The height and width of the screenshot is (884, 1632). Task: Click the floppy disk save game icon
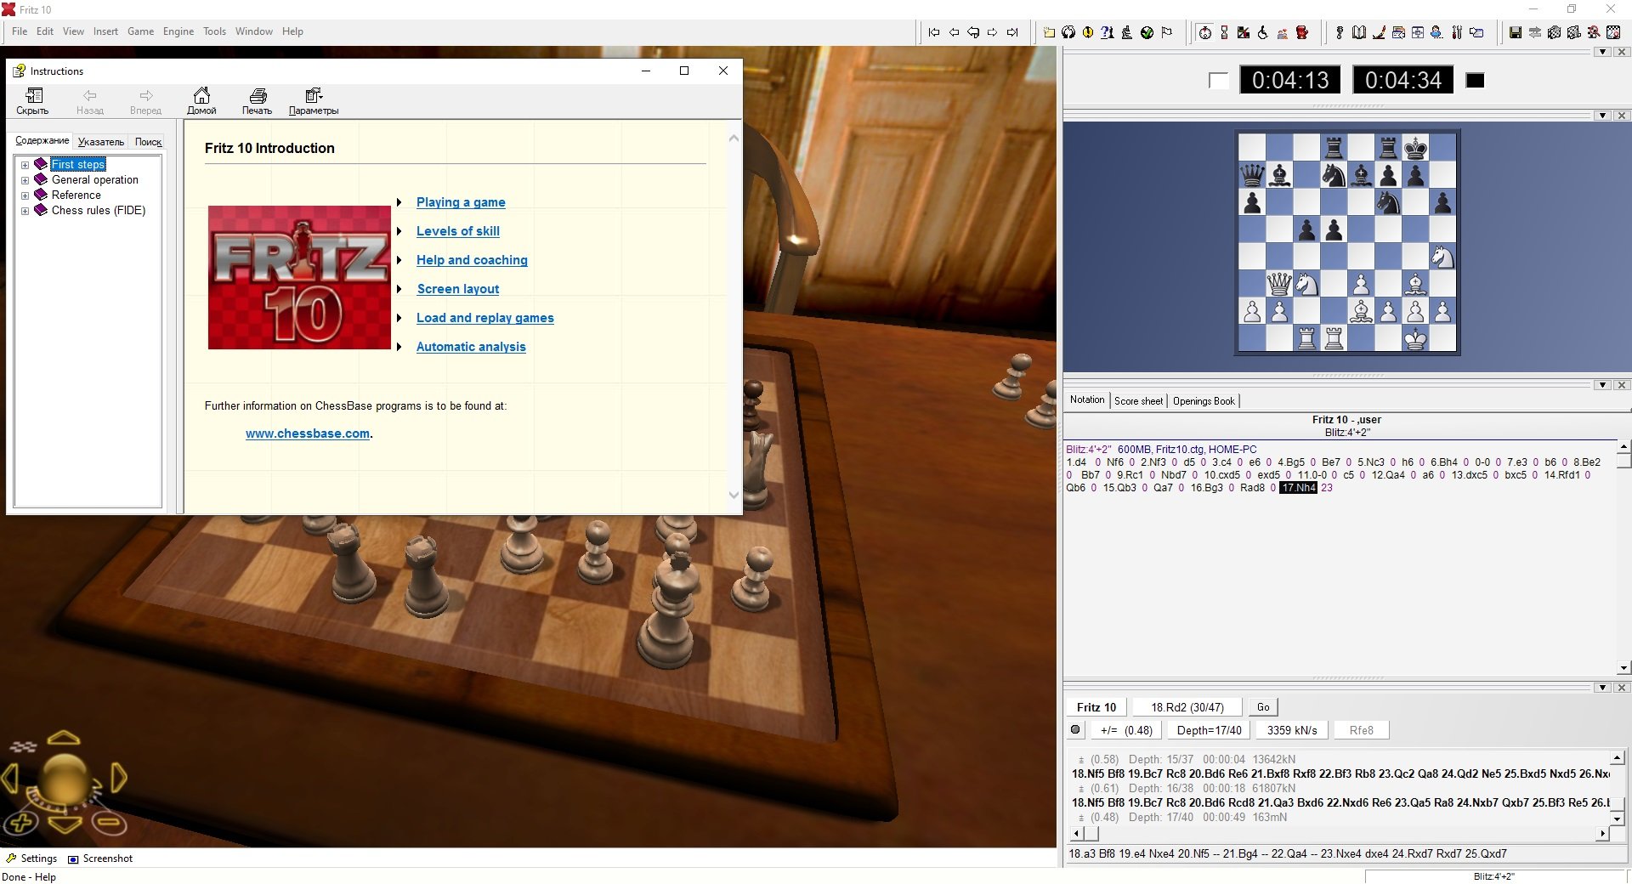(x=1515, y=32)
